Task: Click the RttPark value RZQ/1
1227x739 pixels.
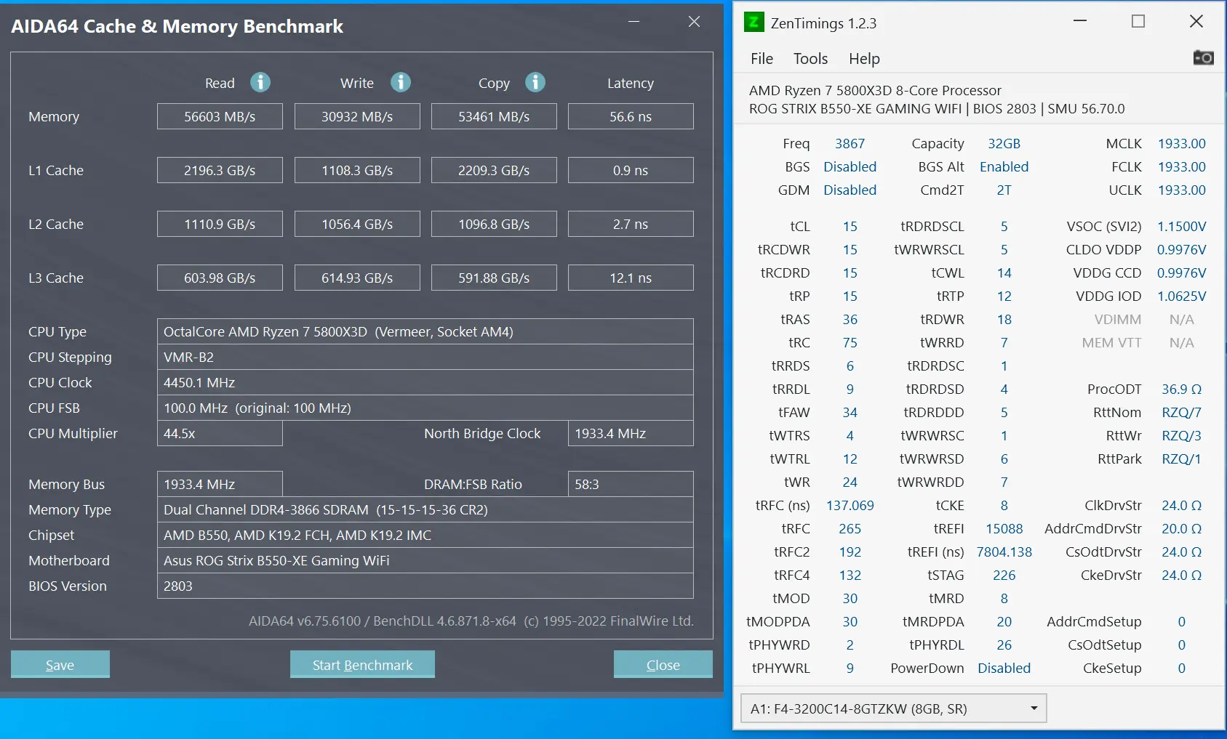Action: tap(1181, 459)
